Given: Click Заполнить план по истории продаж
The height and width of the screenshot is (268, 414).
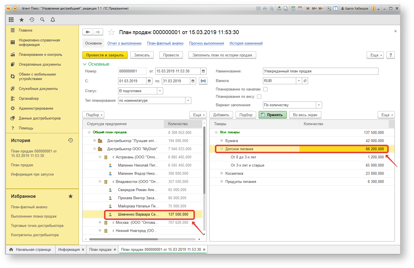Looking at the screenshot, I should [222, 55].
